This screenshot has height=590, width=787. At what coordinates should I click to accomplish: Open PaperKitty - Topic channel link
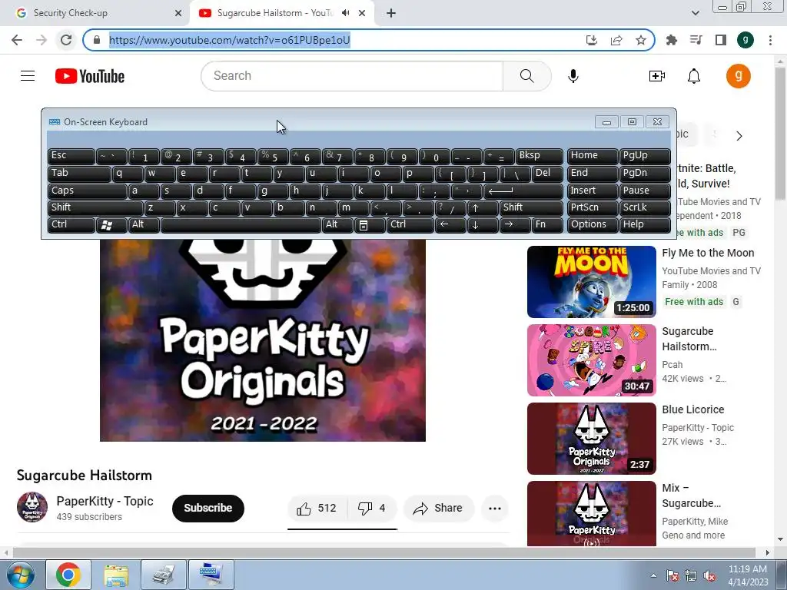point(105,501)
